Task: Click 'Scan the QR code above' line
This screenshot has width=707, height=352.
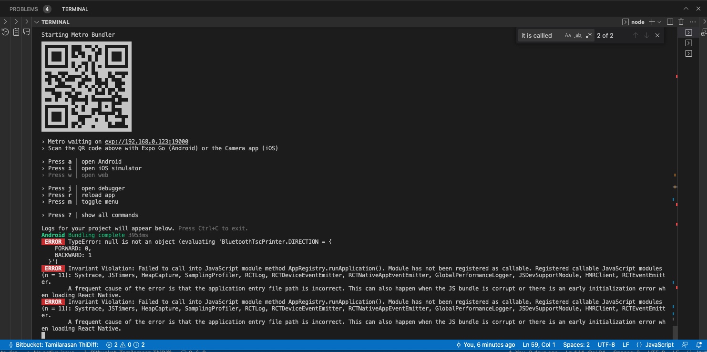Action: 160,148
